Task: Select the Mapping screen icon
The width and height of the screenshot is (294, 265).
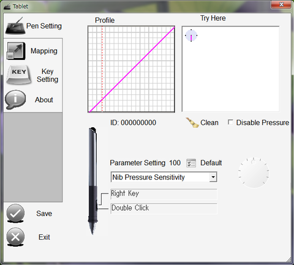Action: pos(16,51)
